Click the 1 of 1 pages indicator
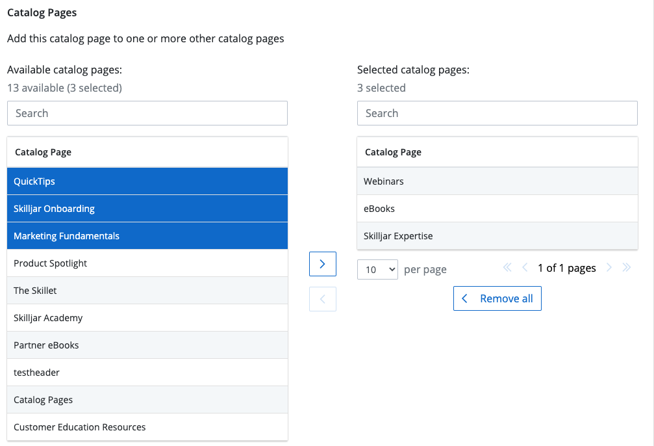 pos(567,268)
